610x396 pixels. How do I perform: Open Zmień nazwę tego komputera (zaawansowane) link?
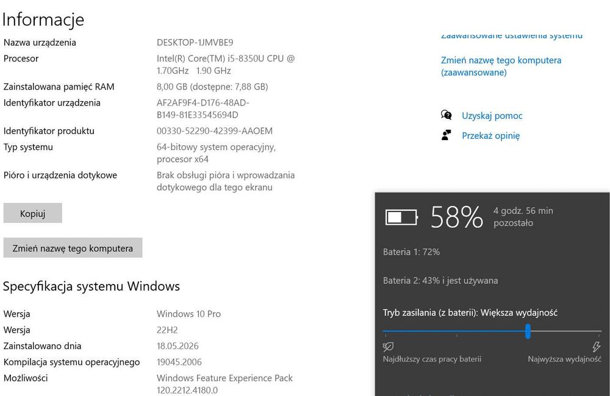[501, 66]
